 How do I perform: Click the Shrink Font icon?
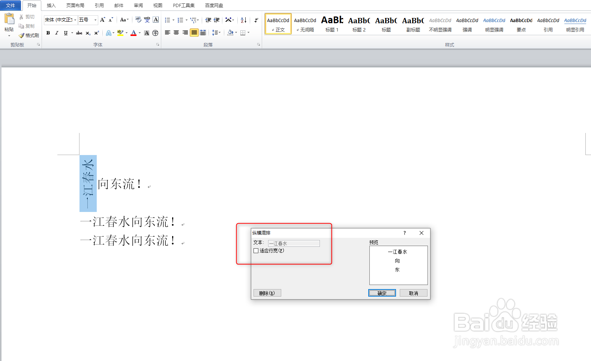coord(111,20)
